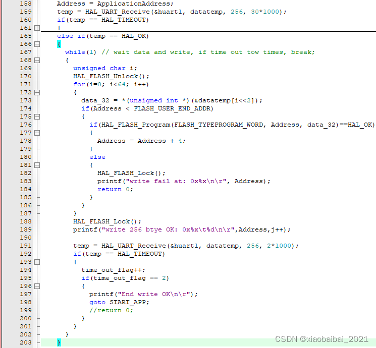Click 'if(time_out_flag == 2)' on line 195

125,278
